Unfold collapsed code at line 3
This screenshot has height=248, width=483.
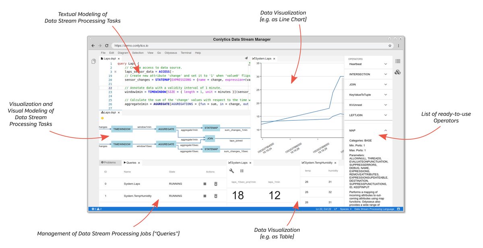pos(116,72)
